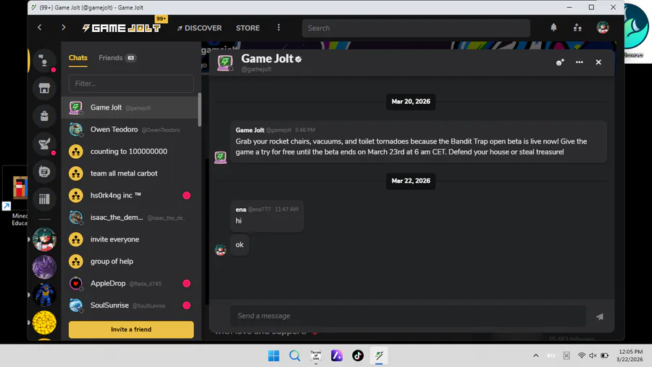652x367 pixels.
Task: Click the chat list scrollbar
Action: pos(200,110)
